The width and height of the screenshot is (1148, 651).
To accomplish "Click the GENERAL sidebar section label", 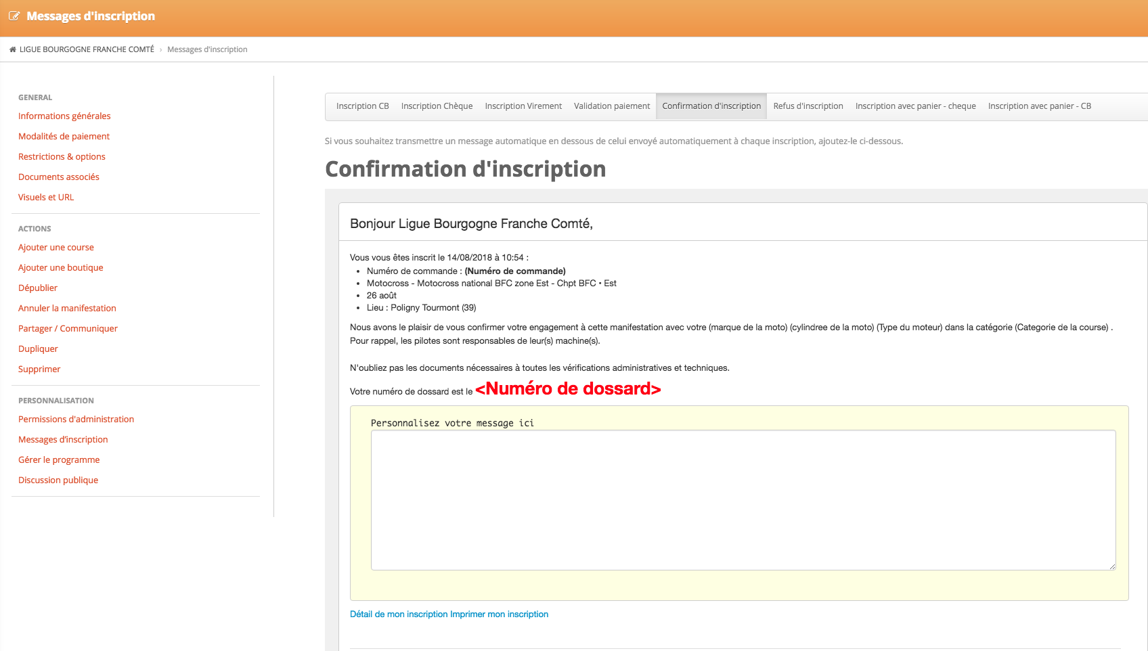I will tap(35, 97).
